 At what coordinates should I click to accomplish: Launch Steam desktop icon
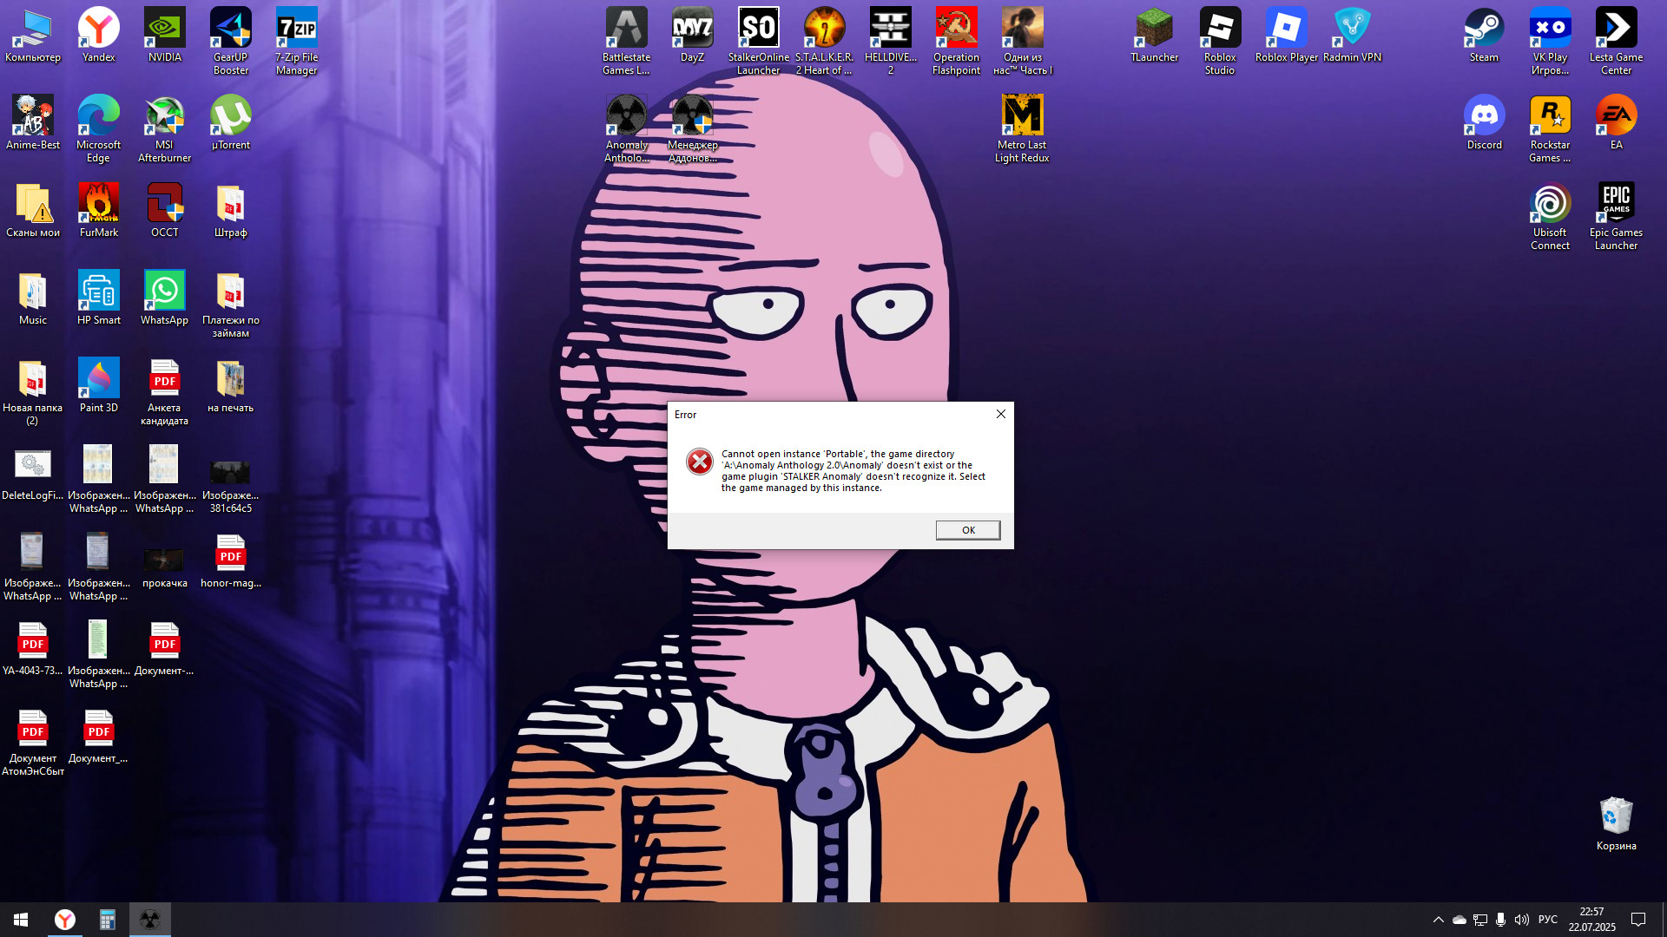[x=1484, y=36]
